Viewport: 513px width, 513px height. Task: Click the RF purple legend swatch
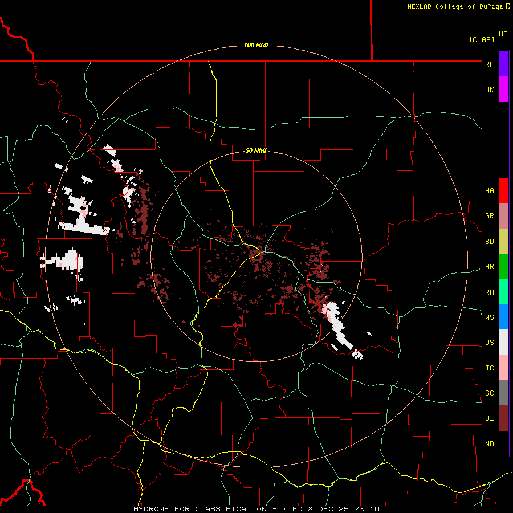503,64
